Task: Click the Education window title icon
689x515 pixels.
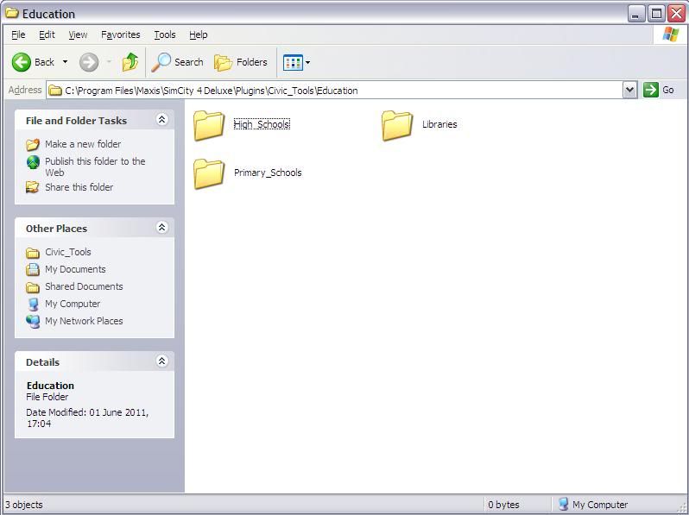Action: 12,13
